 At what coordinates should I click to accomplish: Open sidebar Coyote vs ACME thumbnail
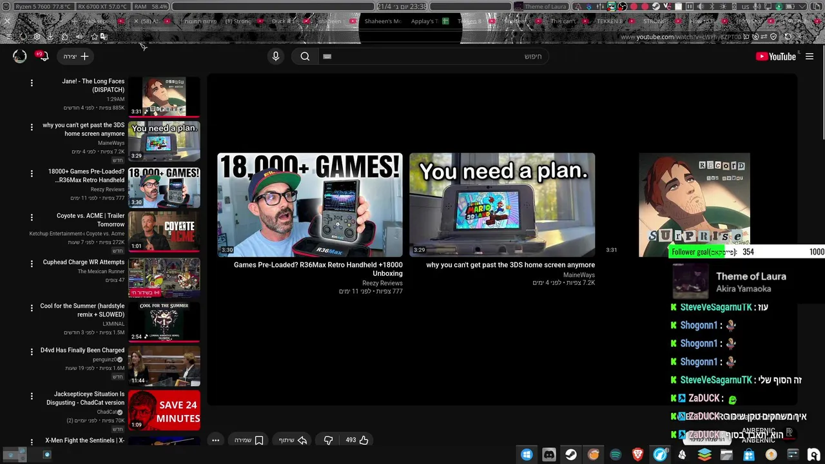coord(164,231)
